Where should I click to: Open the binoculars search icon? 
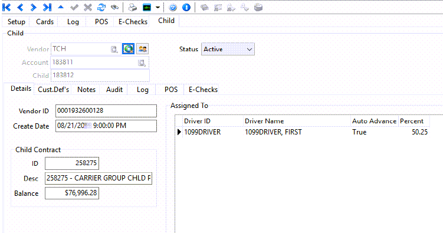[114, 8]
